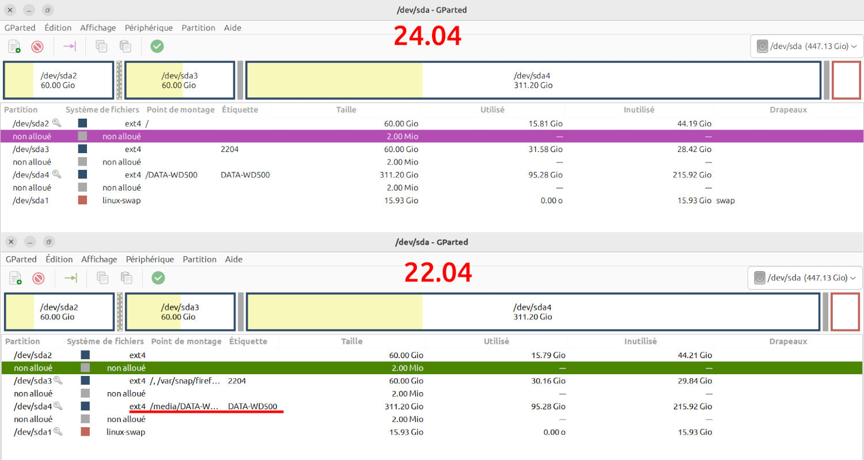This screenshot has height=460, width=864.
Task: Click Paste partition icon in top GParted window
Action: pos(126,46)
